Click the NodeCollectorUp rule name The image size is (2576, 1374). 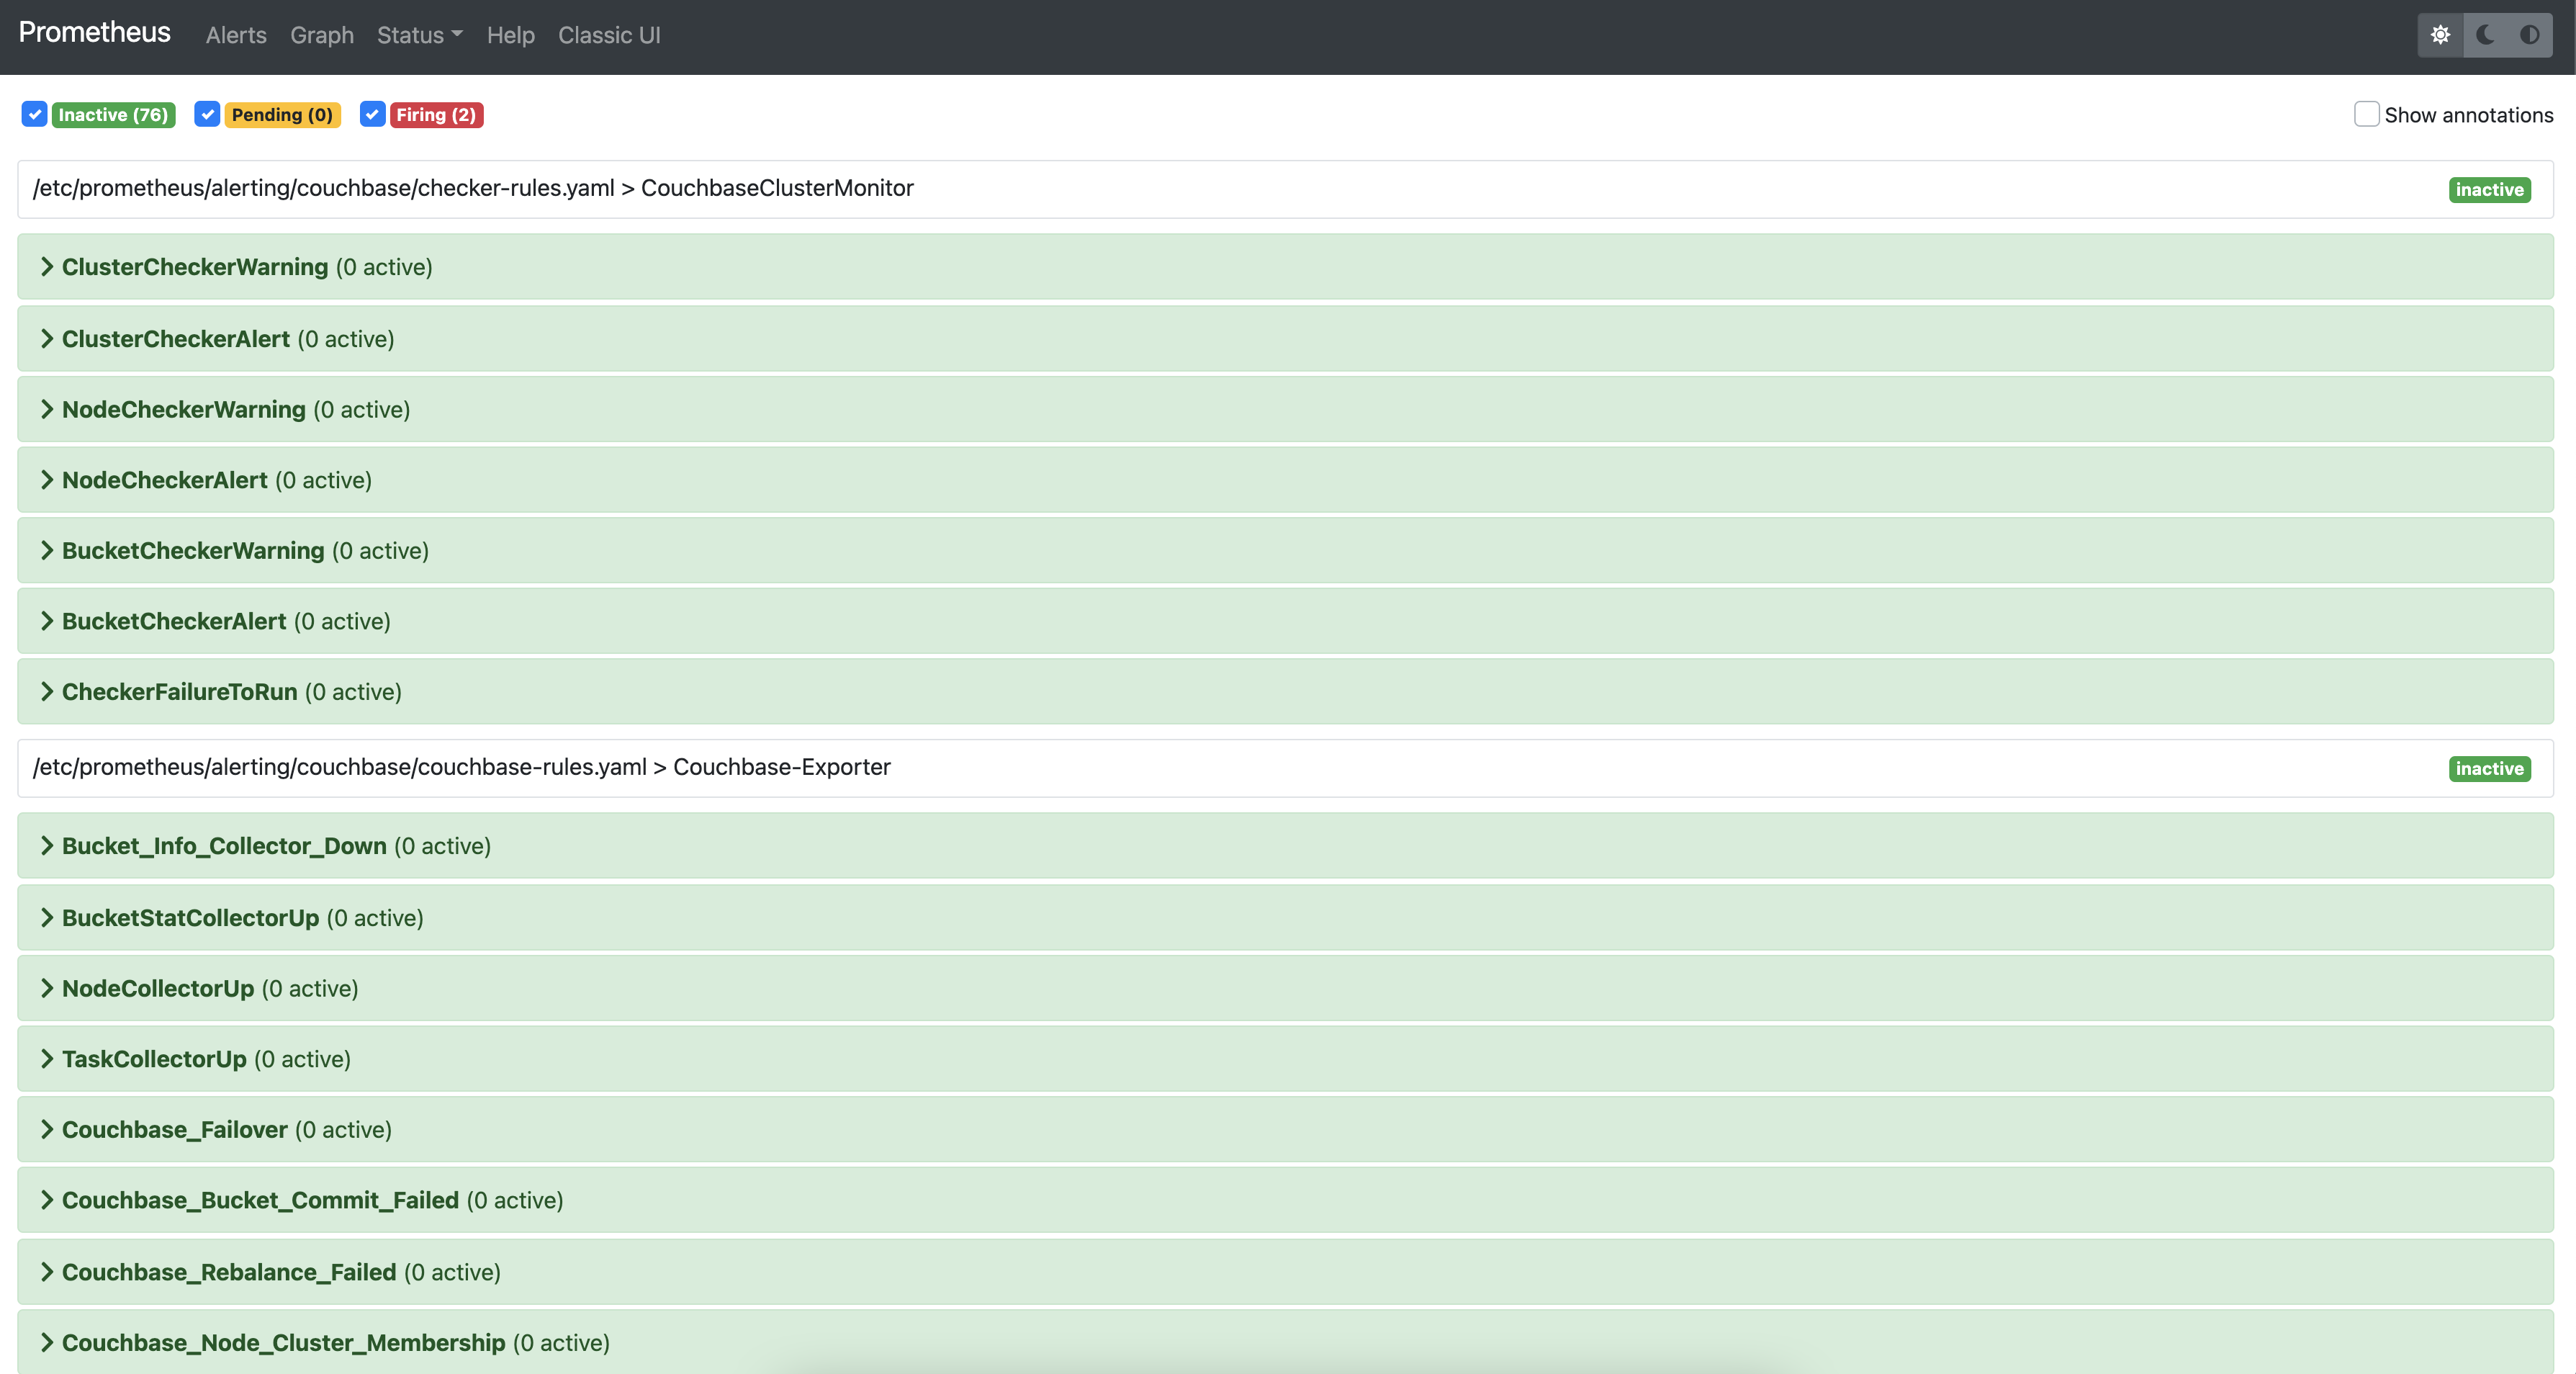[158, 988]
